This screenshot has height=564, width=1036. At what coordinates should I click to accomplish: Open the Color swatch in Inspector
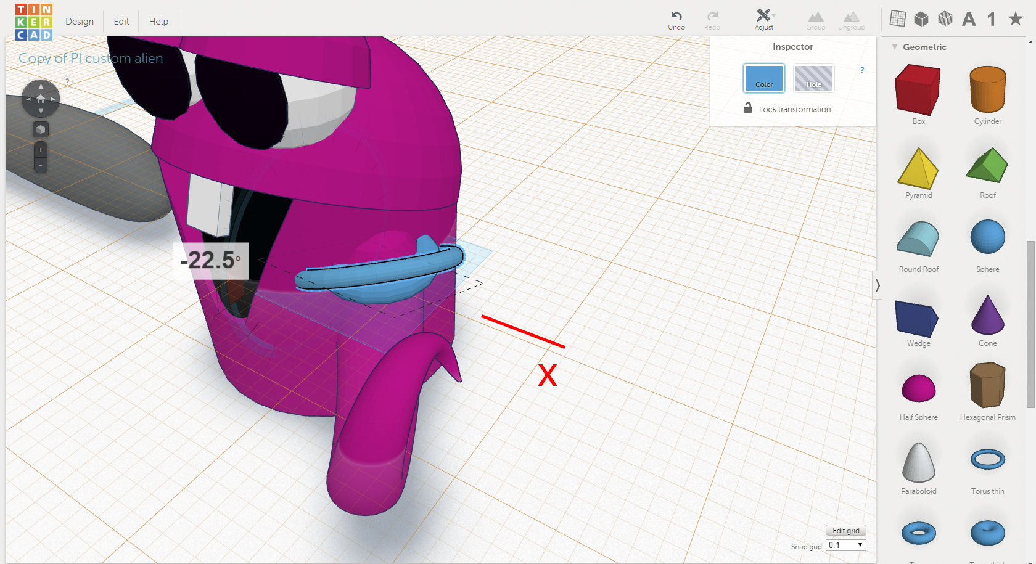(x=764, y=78)
